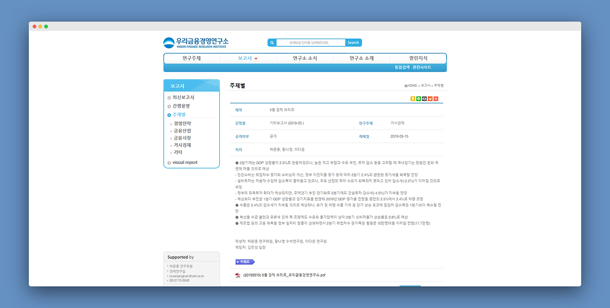610x308 pixels.
Task: Click the 주제별 page heading
Action: (x=237, y=86)
